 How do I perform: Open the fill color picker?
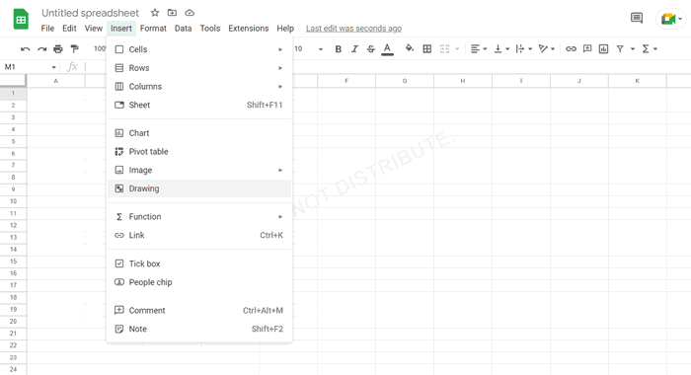tap(410, 48)
